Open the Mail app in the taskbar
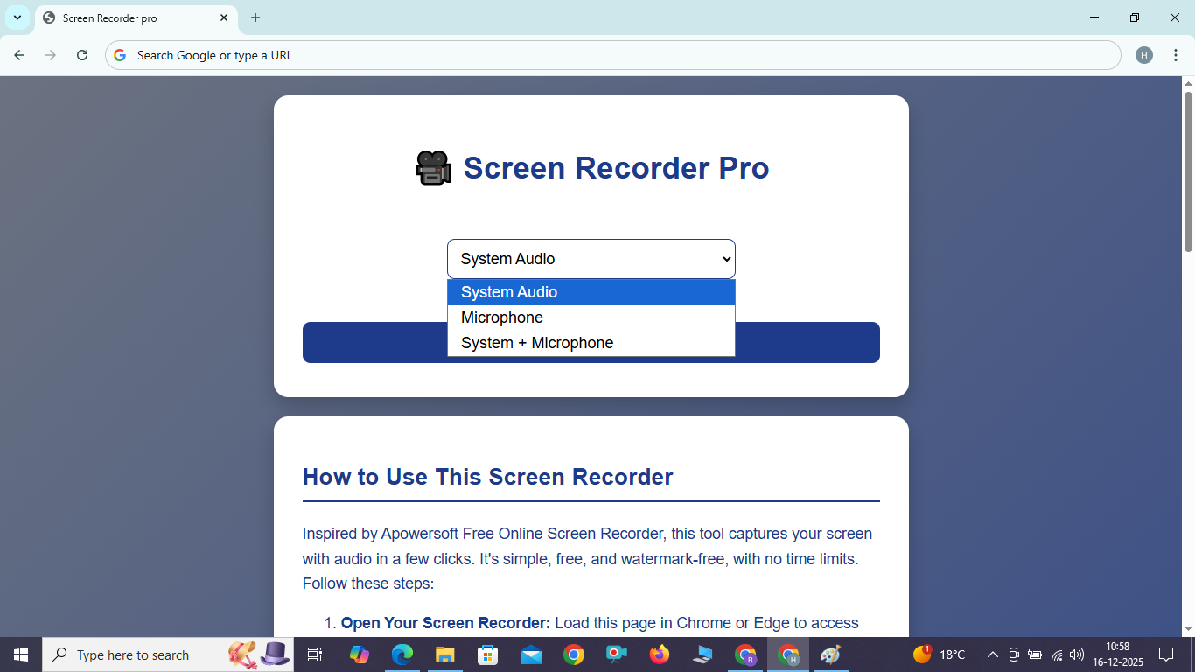Image resolution: width=1195 pixels, height=672 pixels. point(530,654)
